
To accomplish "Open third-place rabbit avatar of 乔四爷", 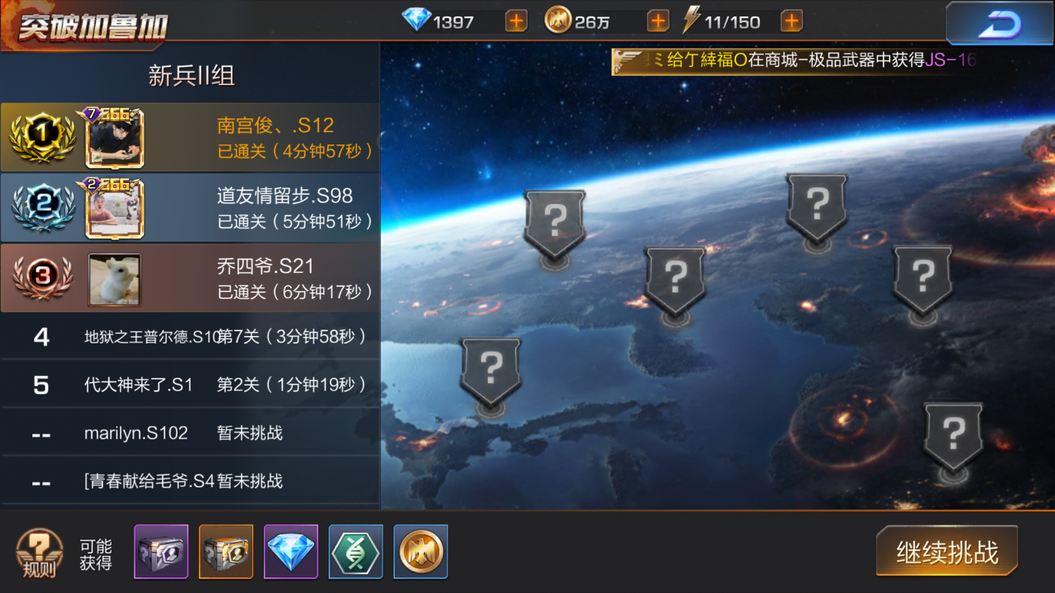I will point(115,279).
